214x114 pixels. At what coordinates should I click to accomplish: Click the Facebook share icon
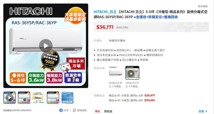point(61,110)
